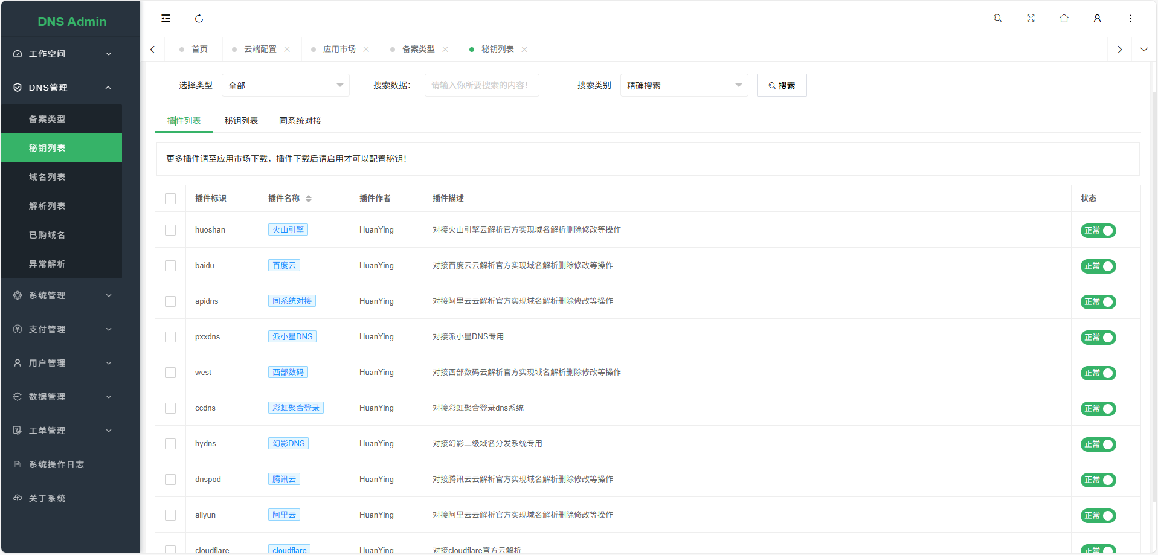Click the 搜索数据 input field
This screenshot has height=555, width=1158.
tap(481, 86)
